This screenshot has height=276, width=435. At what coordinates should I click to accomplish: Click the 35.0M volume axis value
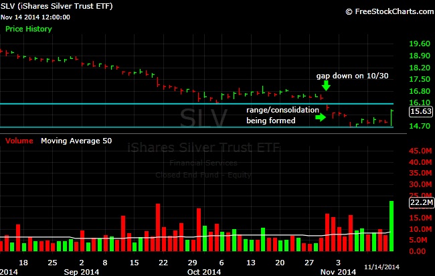420,173
